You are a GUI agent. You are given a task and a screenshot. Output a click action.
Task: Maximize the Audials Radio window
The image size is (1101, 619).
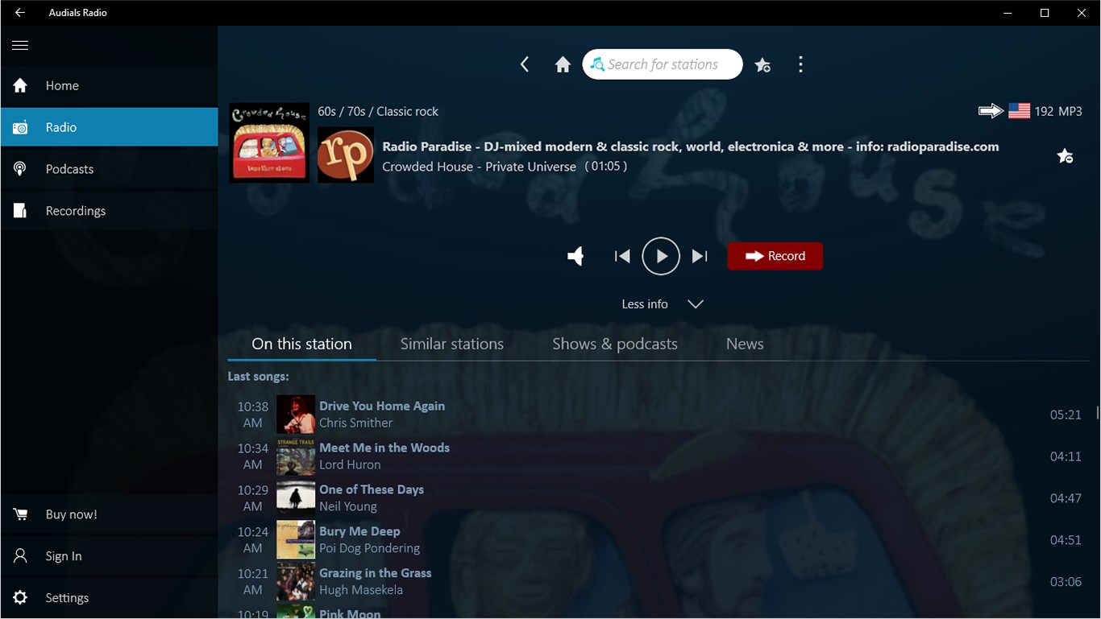1045,13
